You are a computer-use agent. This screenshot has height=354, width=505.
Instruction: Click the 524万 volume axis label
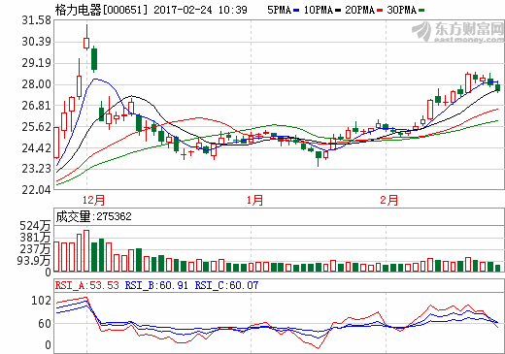[35, 226]
